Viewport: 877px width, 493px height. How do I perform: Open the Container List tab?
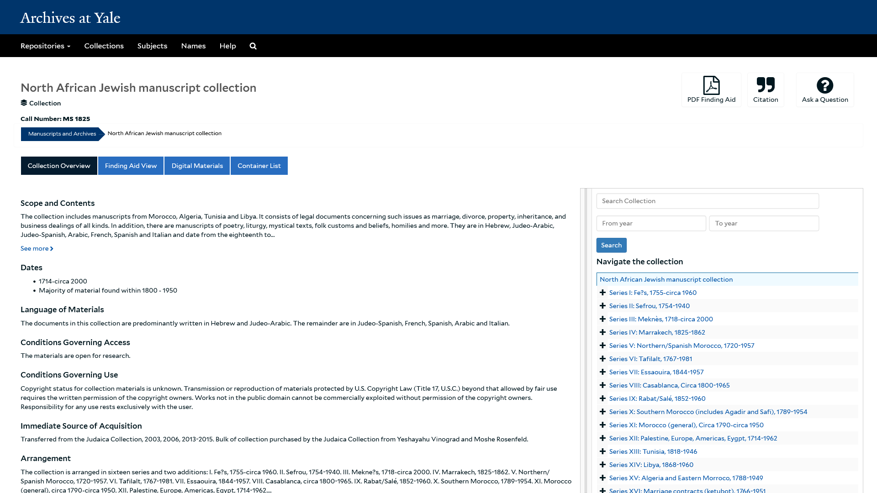point(259,165)
